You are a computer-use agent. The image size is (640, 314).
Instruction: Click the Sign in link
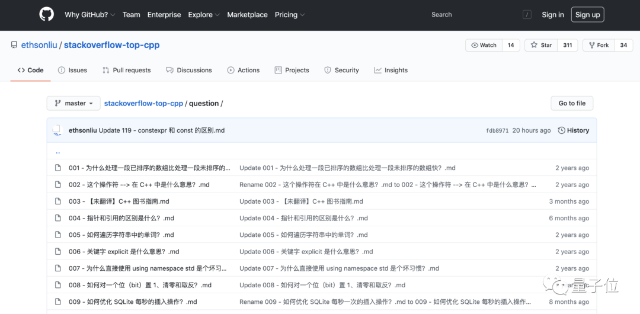coord(553,15)
